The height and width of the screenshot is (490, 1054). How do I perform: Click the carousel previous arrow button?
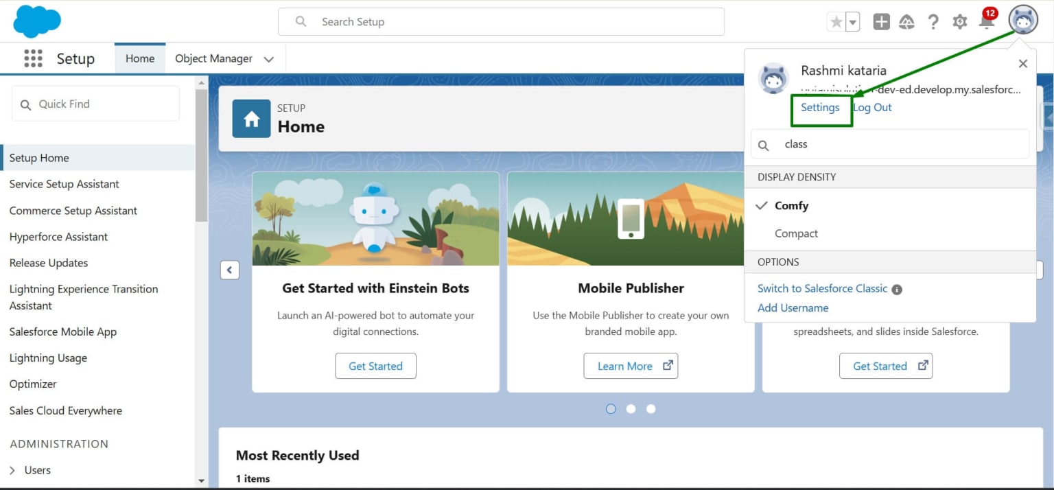(229, 270)
